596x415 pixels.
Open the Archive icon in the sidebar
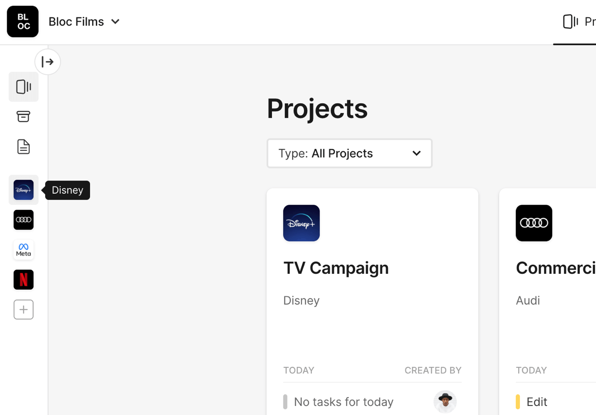coord(24,117)
